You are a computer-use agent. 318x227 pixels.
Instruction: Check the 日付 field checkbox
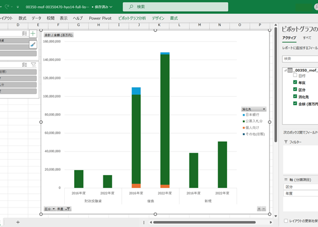[295, 75]
